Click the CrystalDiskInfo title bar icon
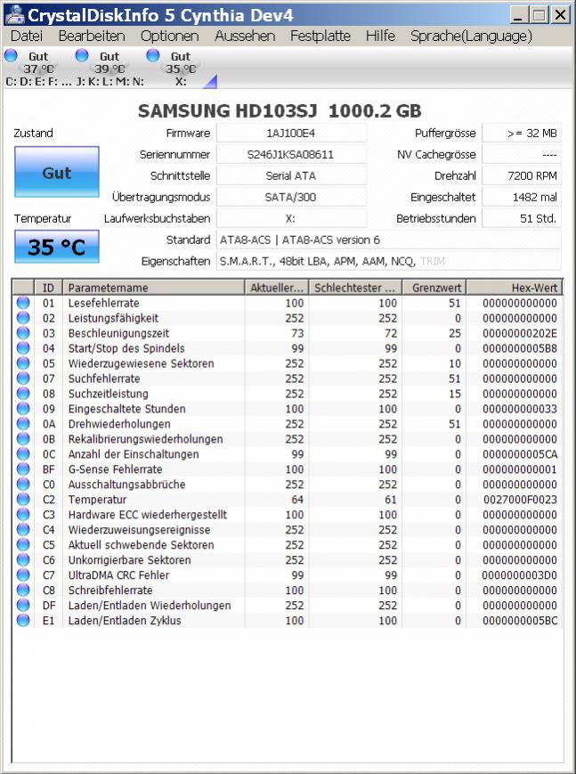This screenshot has width=576, height=774. [x=14, y=15]
